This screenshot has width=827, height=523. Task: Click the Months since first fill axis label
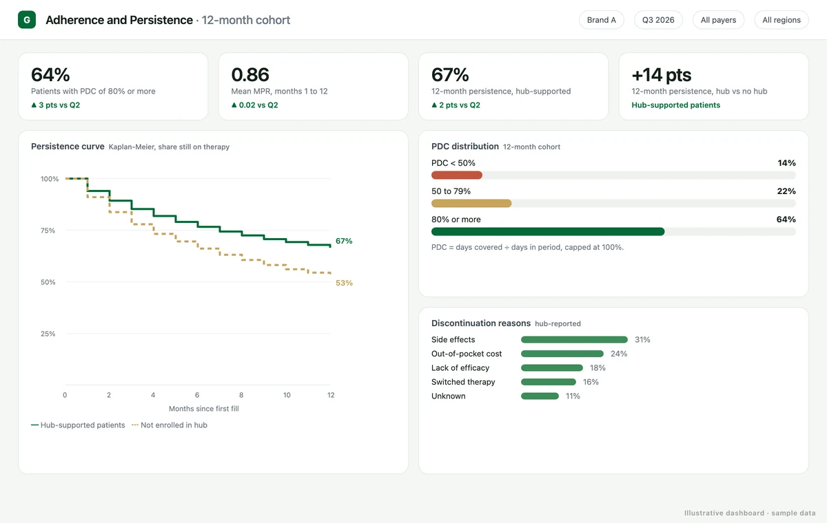pyautogui.click(x=204, y=409)
